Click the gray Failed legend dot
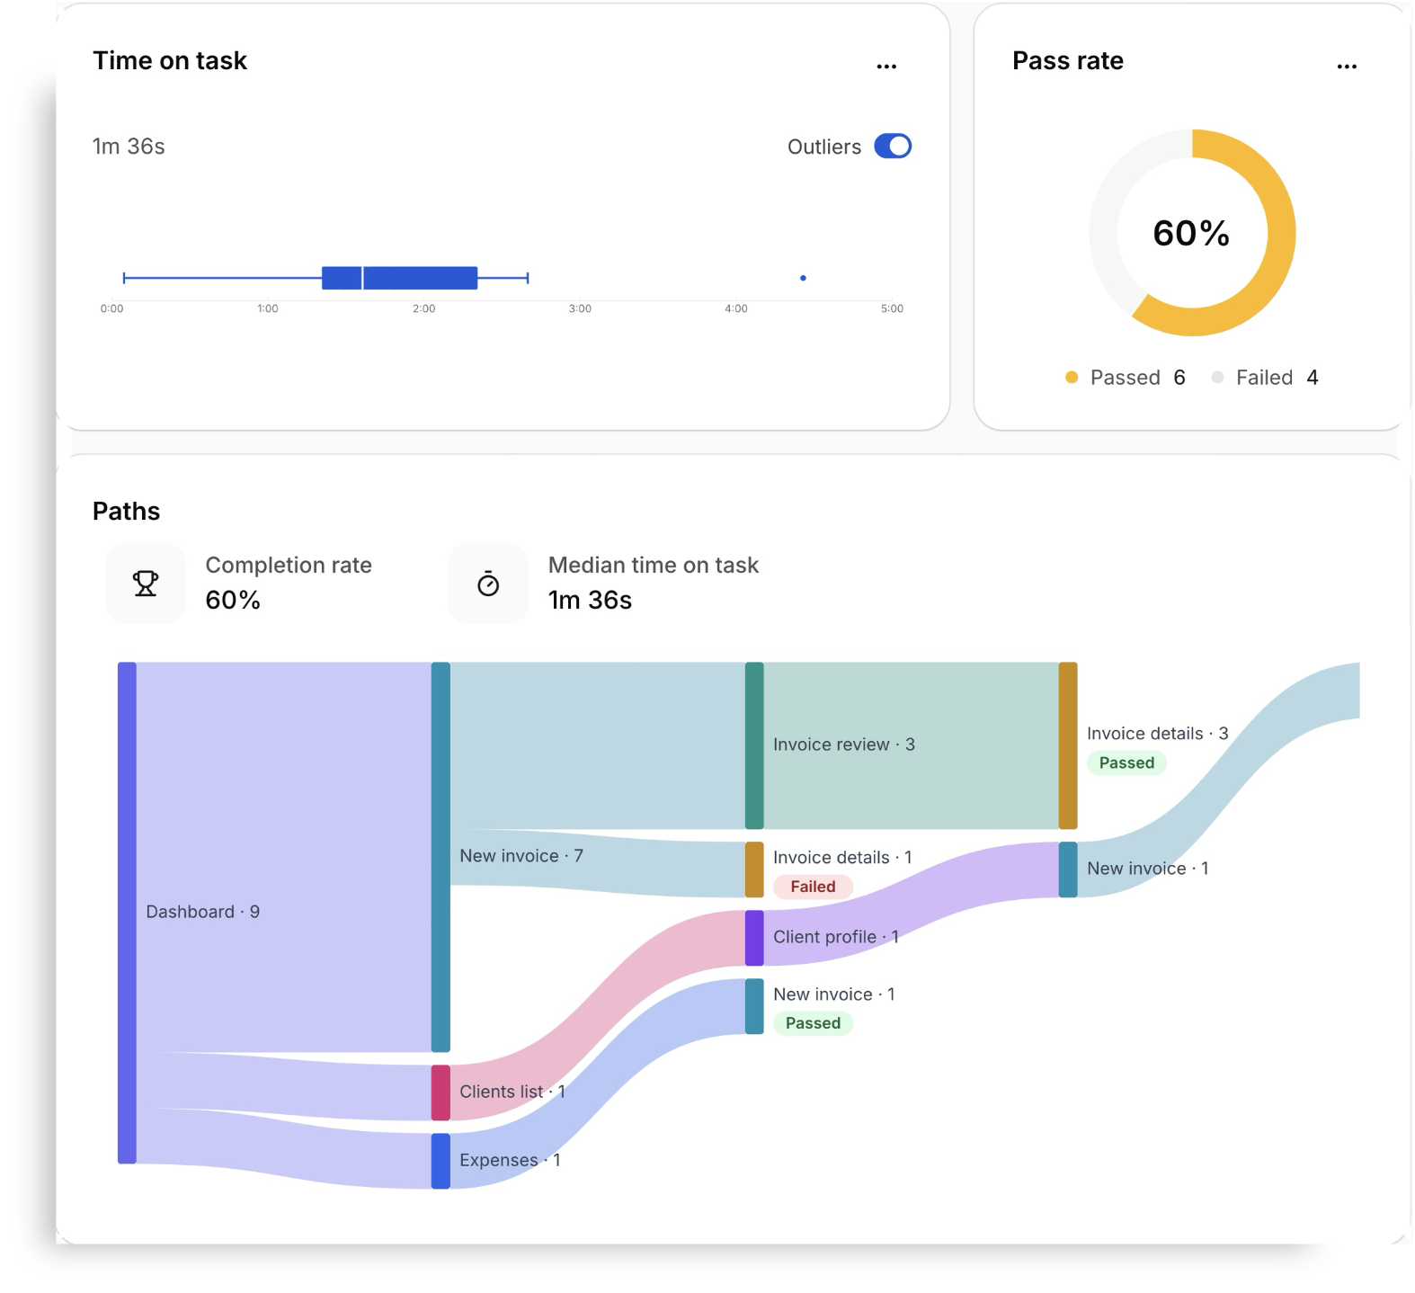Viewport: 1415px width, 1293px height. pos(1217,378)
